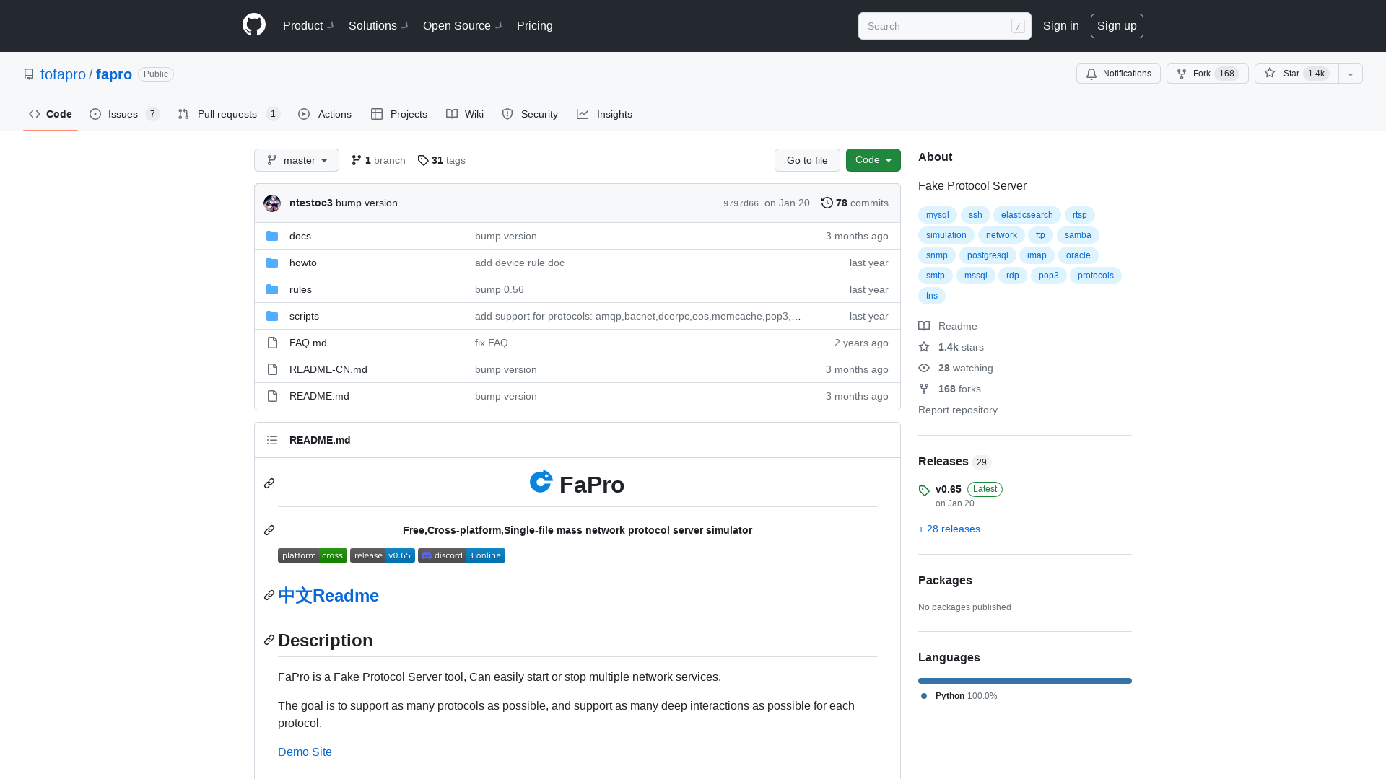Select the Code tab
The width and height of the screenshot is (1386, 779).
(51, 114)
